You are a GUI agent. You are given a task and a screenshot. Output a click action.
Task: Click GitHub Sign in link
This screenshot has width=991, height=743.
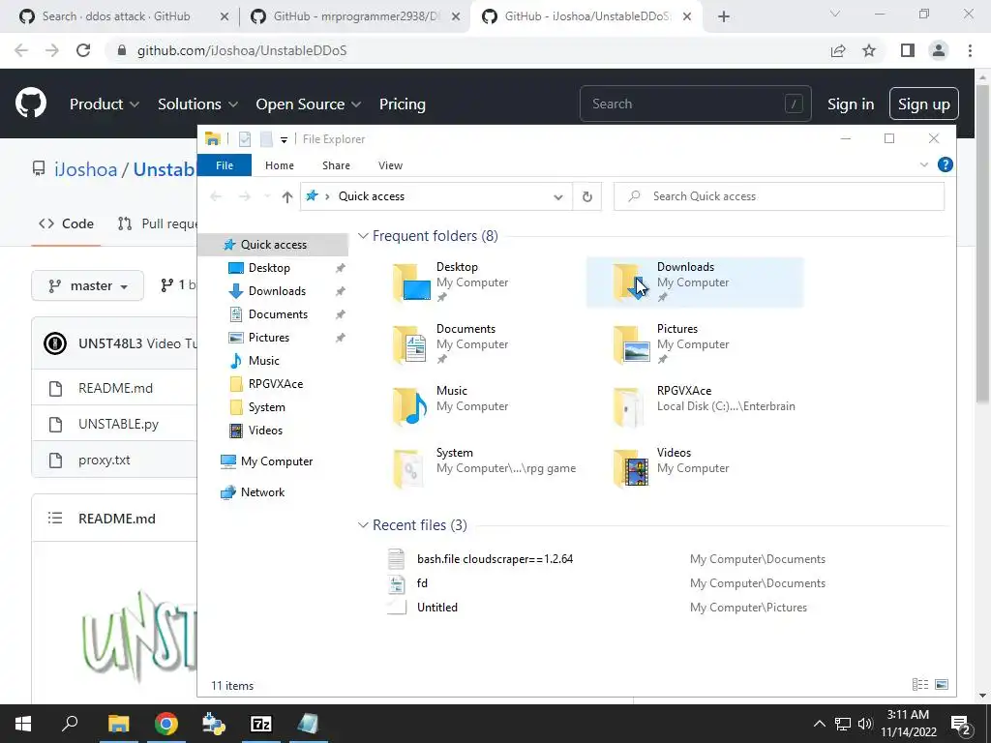point(851,104)
